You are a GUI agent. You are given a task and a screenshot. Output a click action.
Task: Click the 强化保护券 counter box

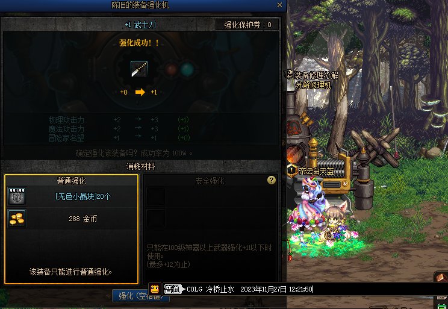247,25
